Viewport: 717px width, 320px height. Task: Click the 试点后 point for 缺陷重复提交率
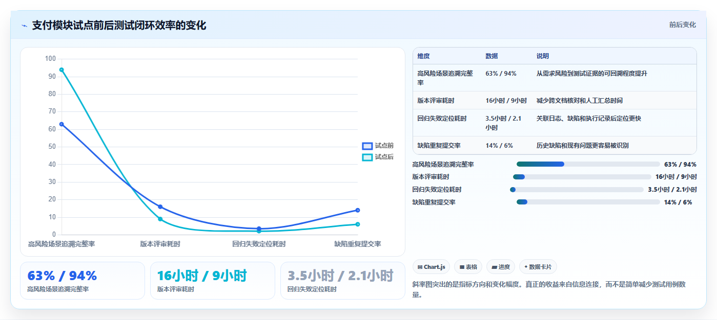[358, 224]
